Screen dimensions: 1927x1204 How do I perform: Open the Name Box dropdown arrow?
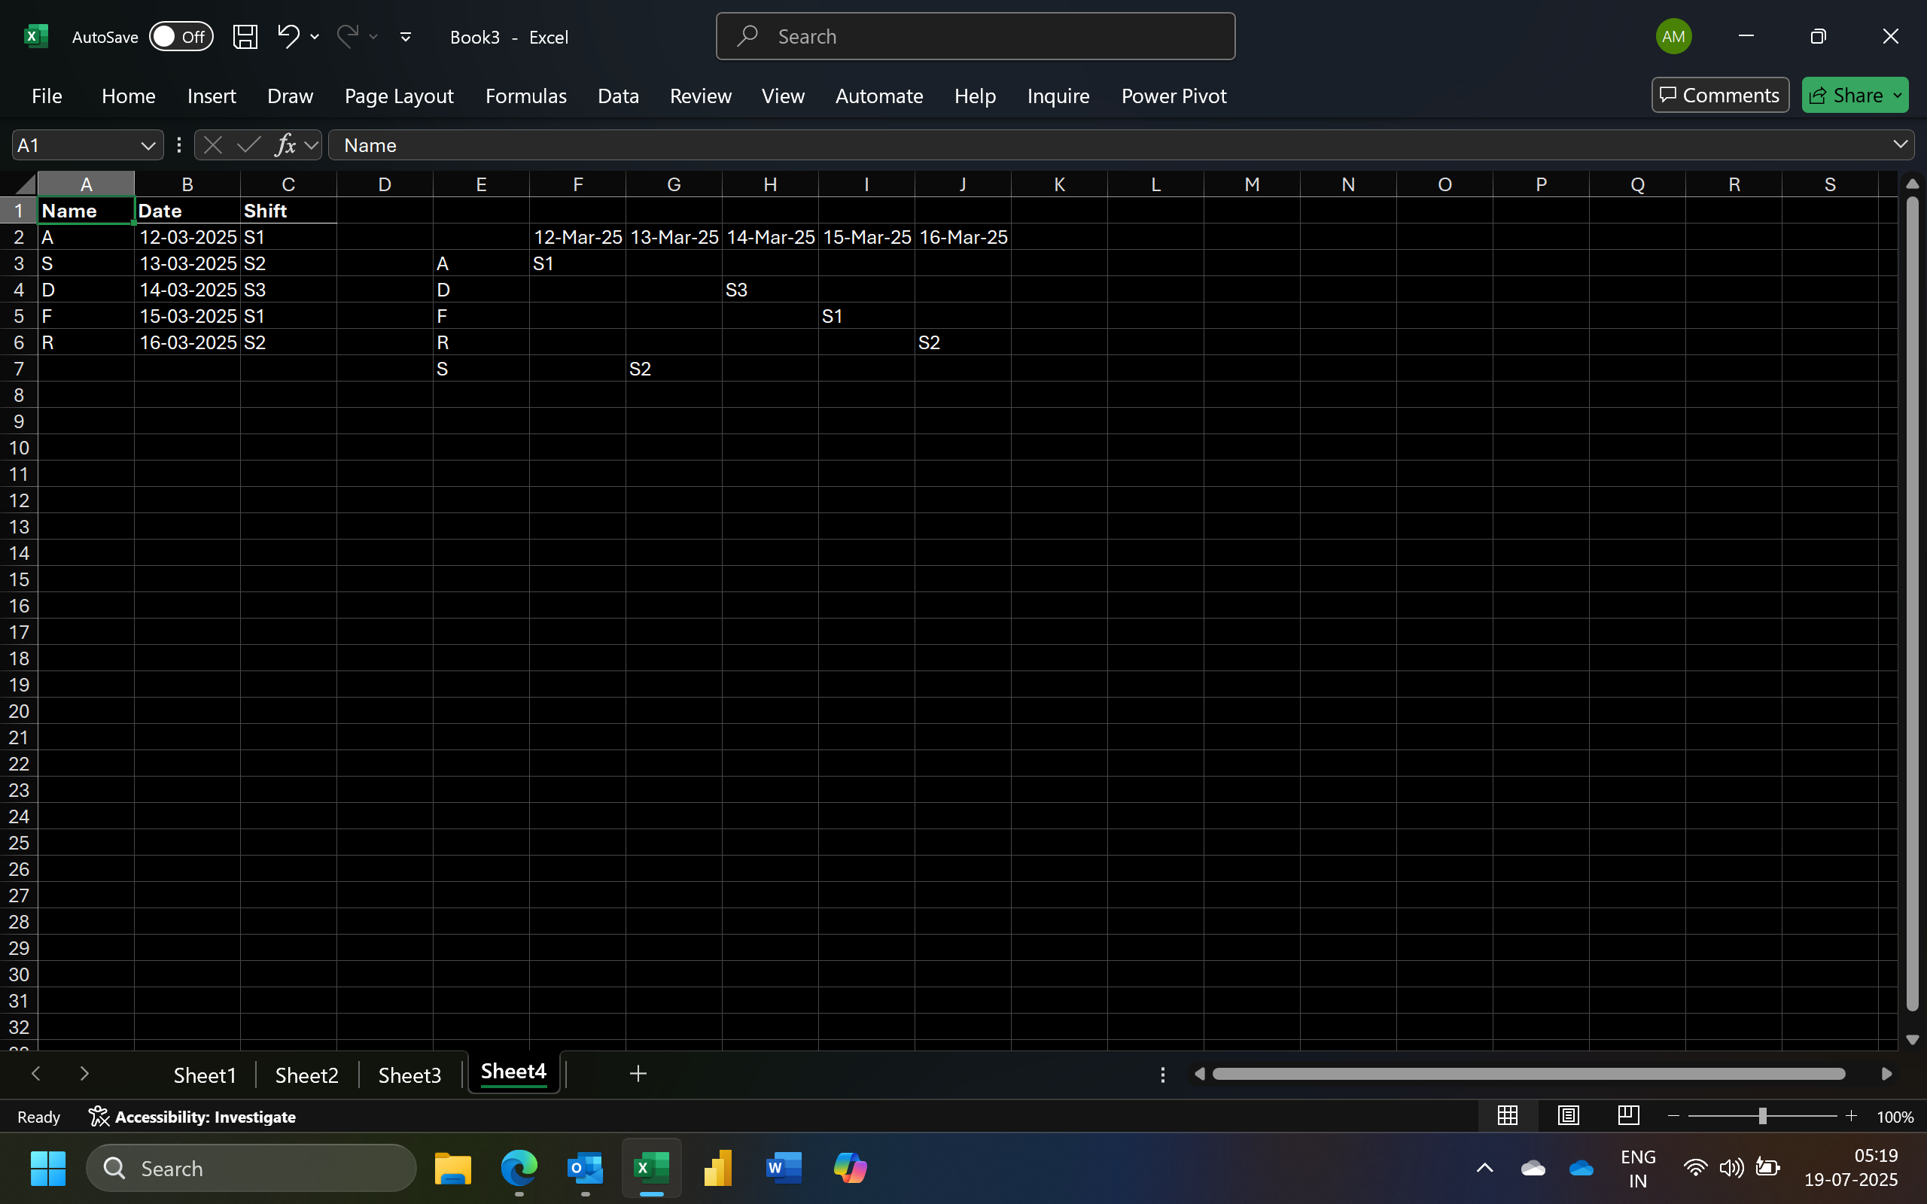148,146
